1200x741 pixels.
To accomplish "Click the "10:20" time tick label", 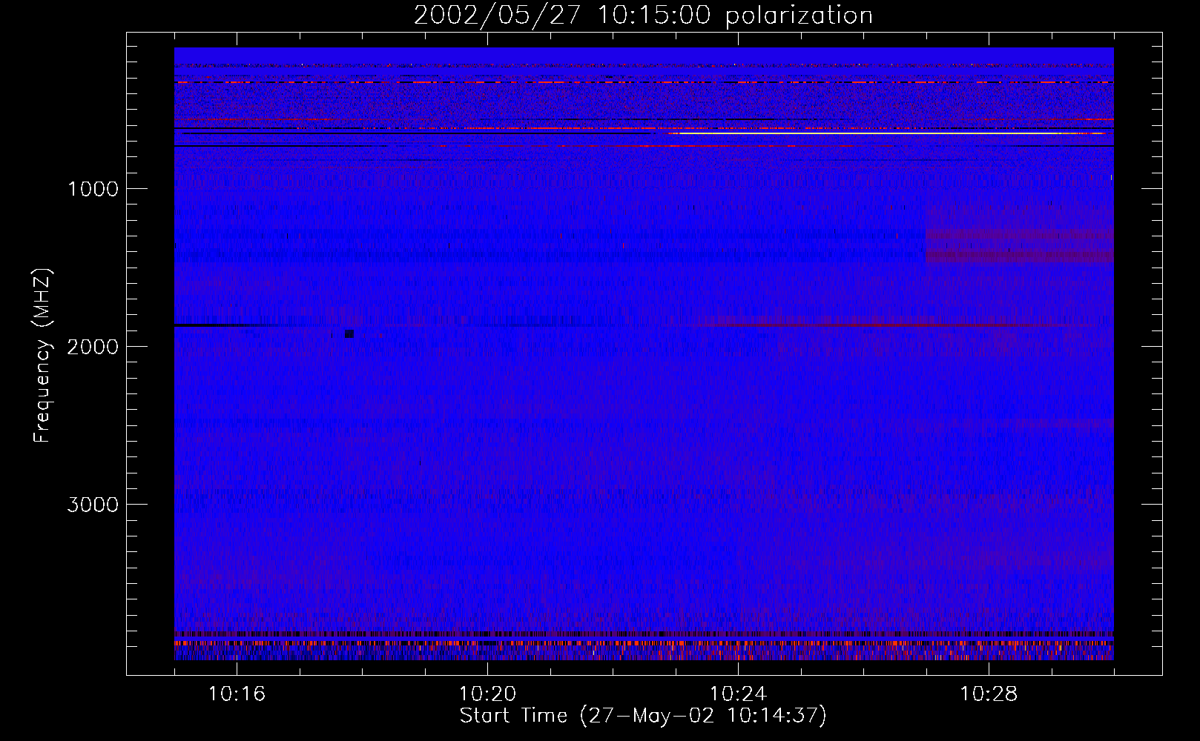I will point(487,694).
